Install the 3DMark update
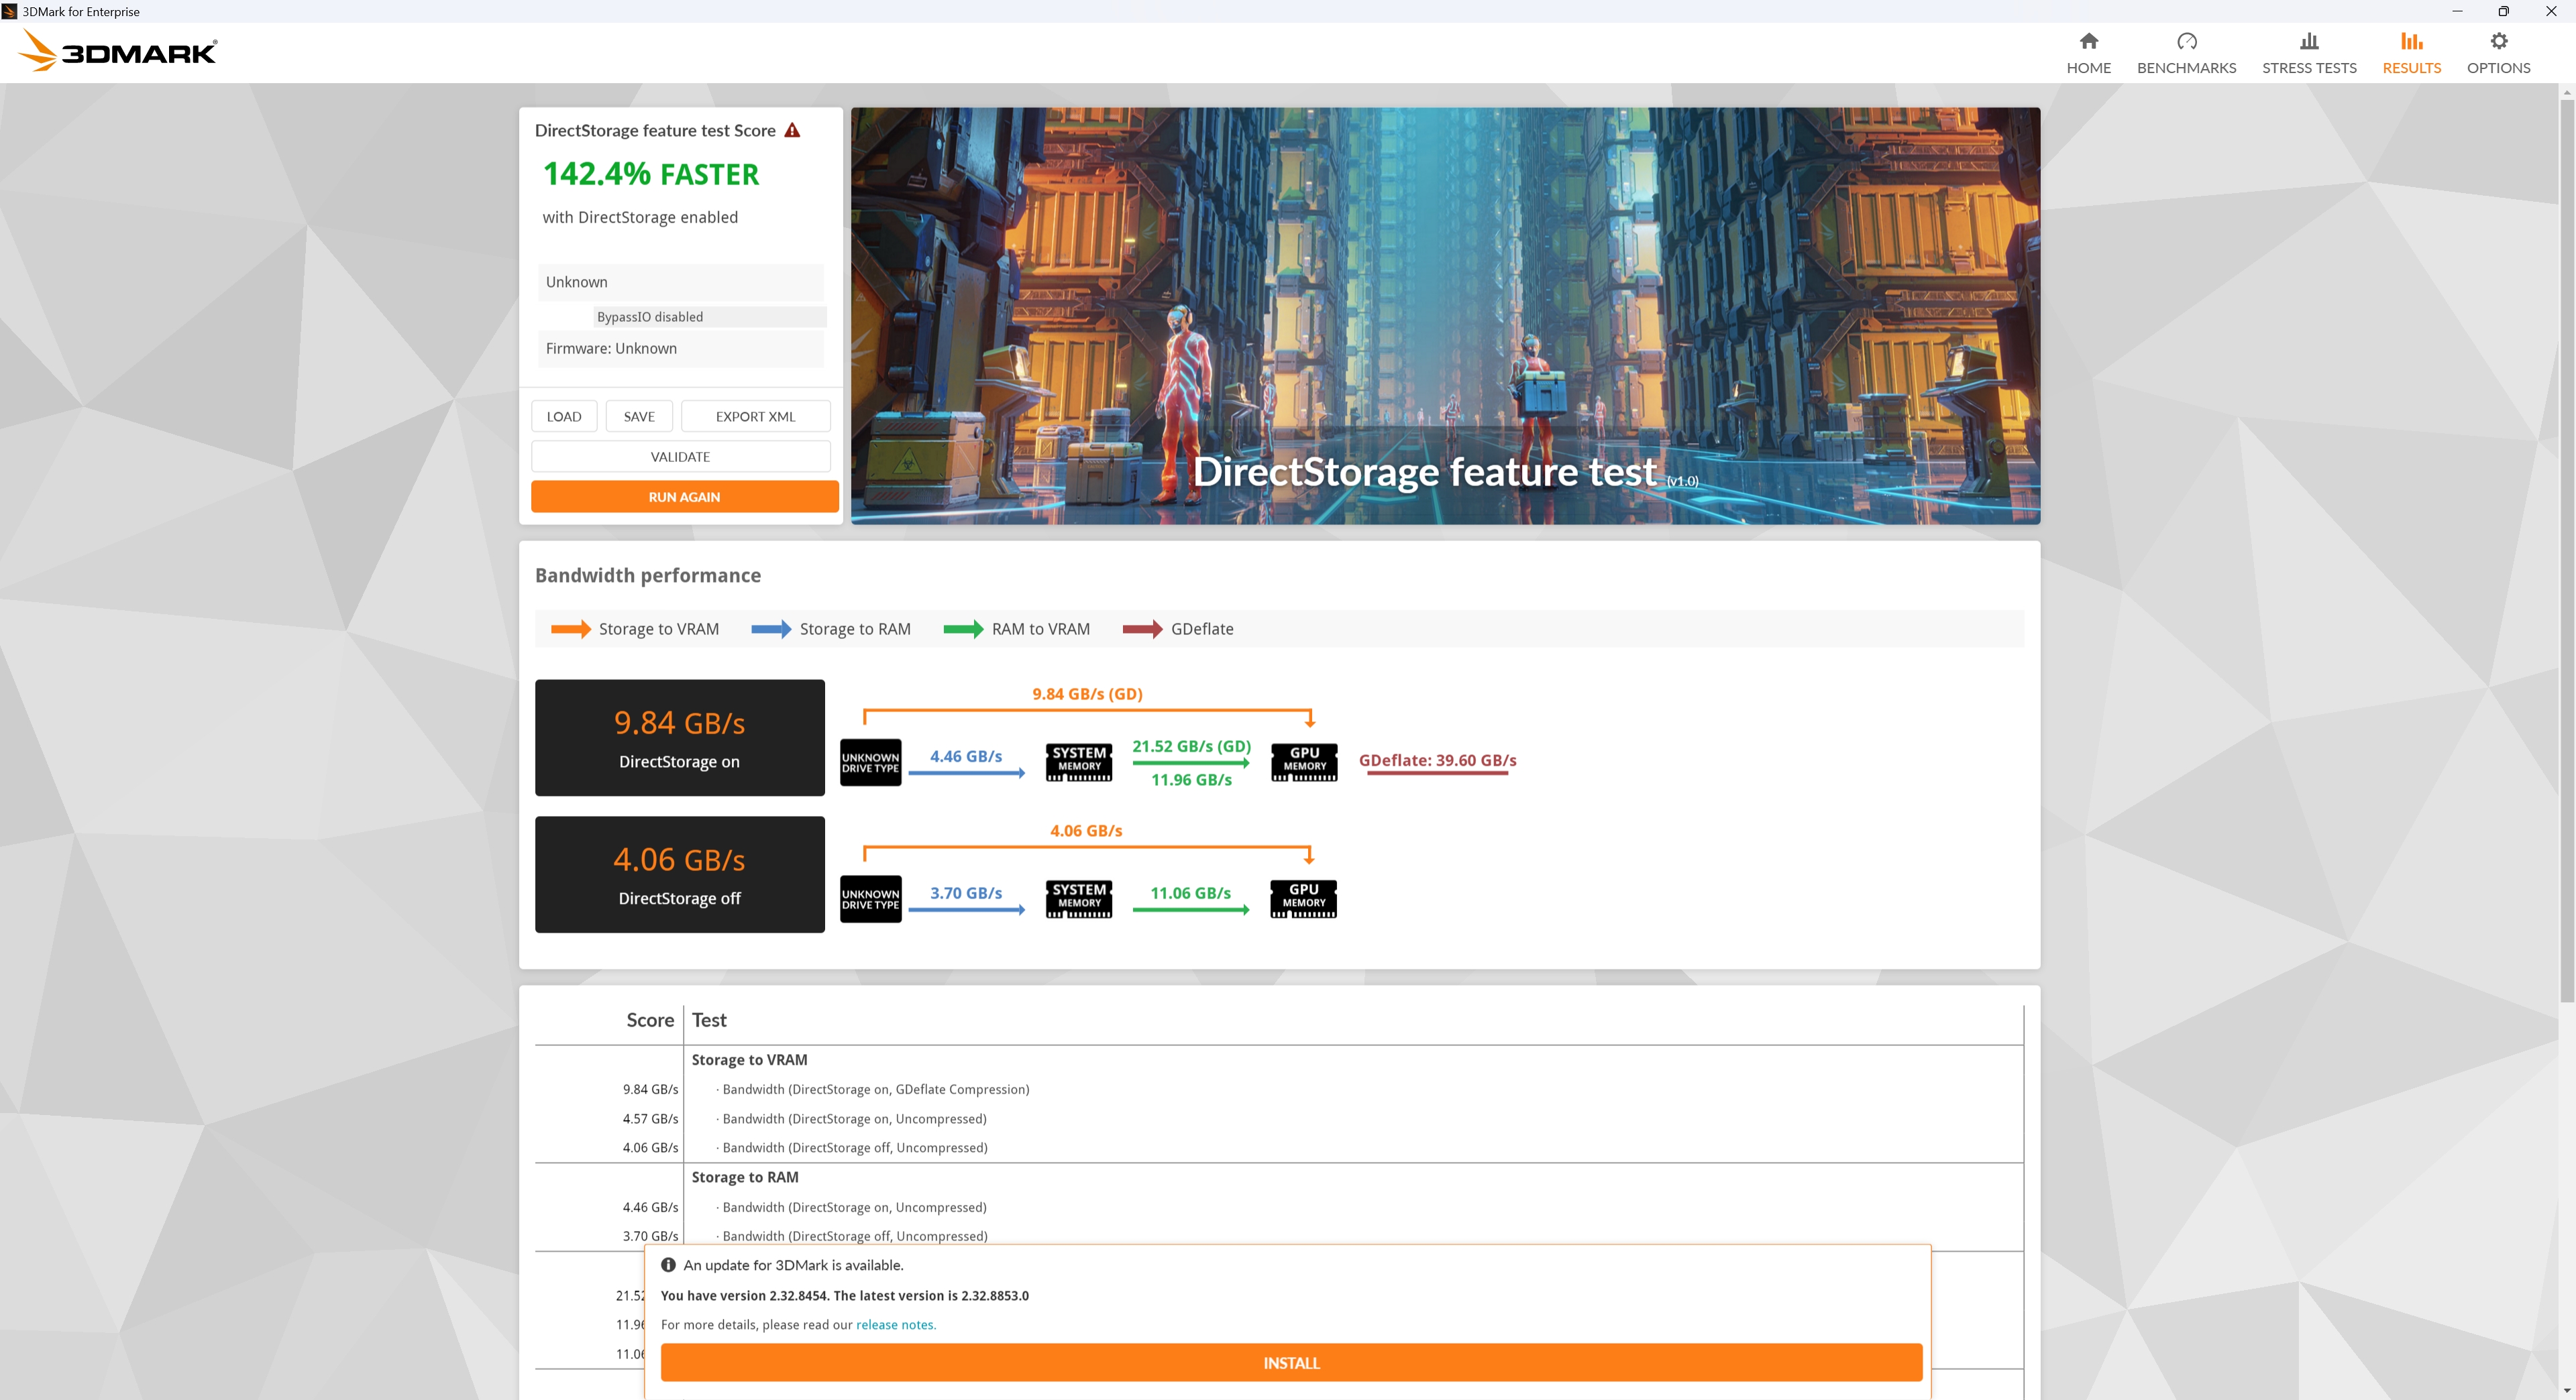This screenshot has height=1400, width=2576. 1290,1363
